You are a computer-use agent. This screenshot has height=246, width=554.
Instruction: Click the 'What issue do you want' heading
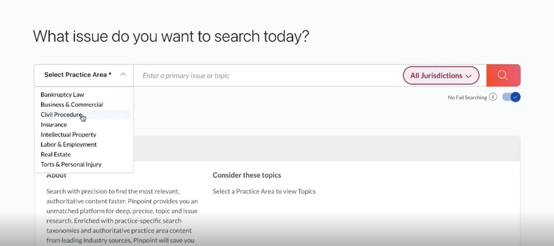171,36
